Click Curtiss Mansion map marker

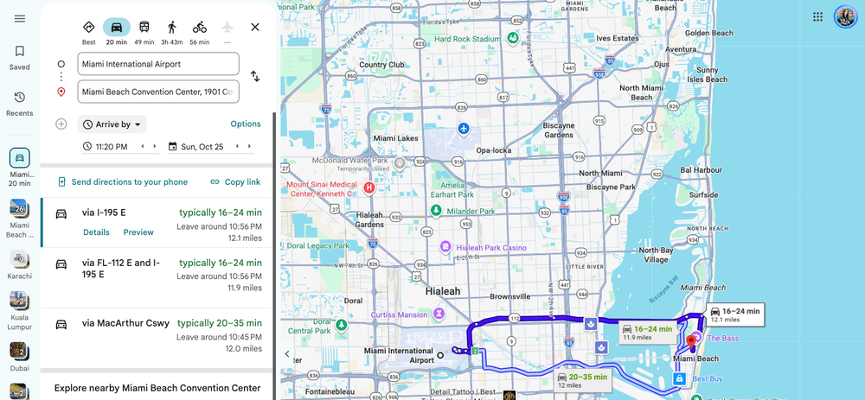(x=439, y=314)
